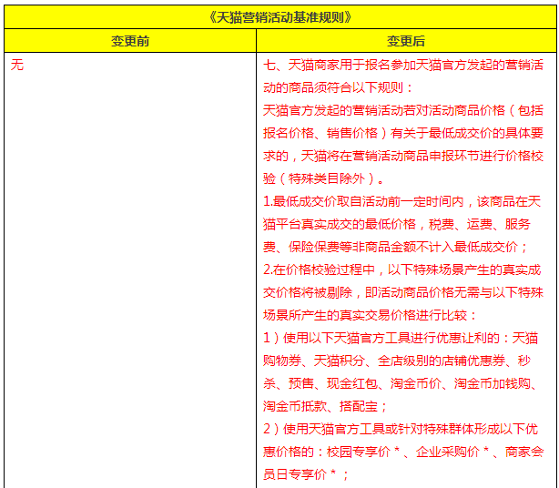The image size is (559, 488).
Task: Click the title 《天猫营销活动基准规则》
Action: click(280, 17)
